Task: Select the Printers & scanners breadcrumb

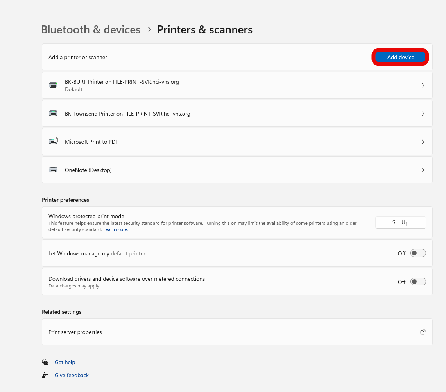Action: pos(204,29)
